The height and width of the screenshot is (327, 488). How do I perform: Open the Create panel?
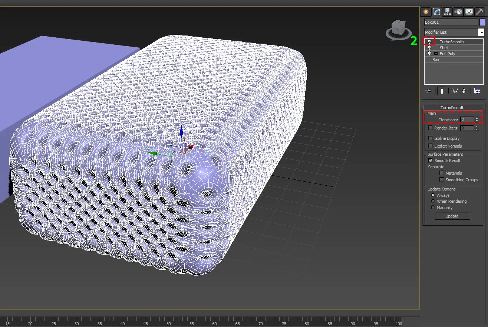425,11
